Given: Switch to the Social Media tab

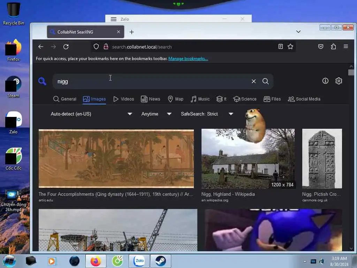Looking at the screenshot, I should [x=304, y=99].
